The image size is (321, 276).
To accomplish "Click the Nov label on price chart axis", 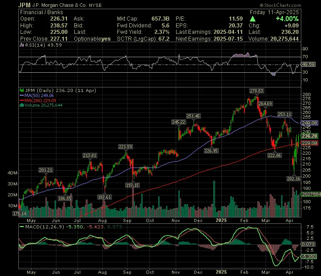I will 176,221.
